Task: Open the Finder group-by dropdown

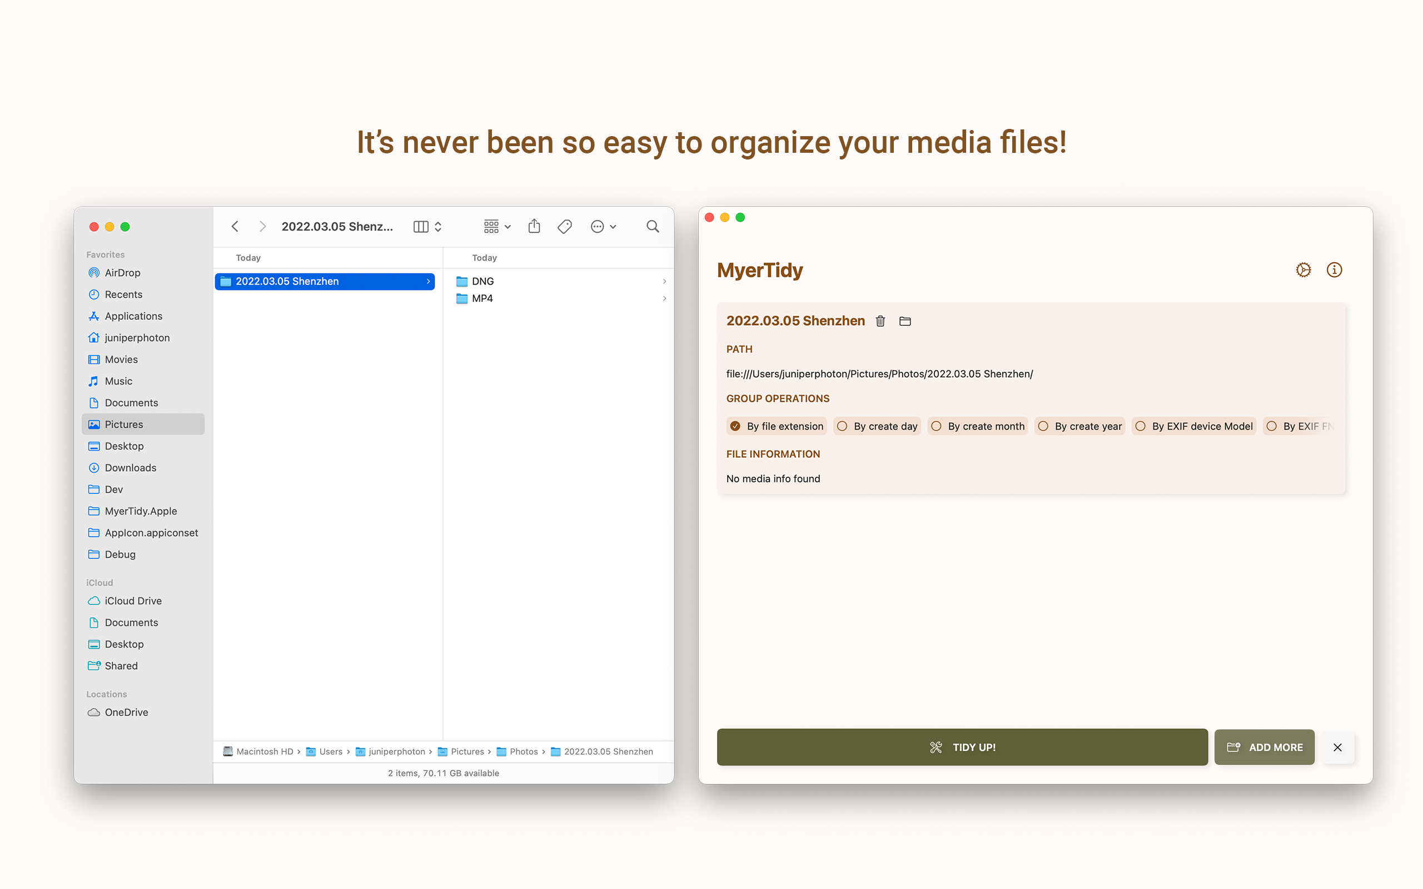Action: tap(497, 226)
